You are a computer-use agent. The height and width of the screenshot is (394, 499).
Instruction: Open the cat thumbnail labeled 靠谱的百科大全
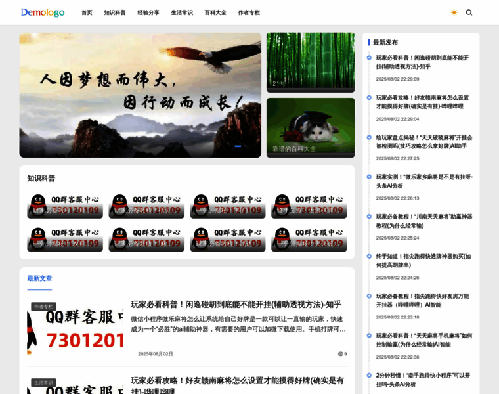(x=311, y=127)
